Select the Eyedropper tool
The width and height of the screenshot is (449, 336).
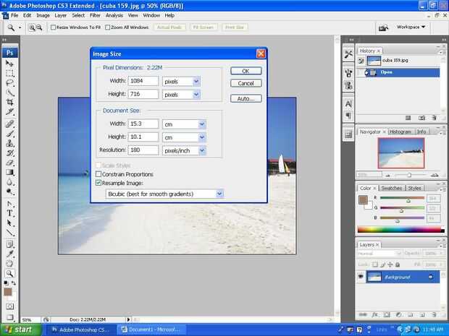(9, 254)
